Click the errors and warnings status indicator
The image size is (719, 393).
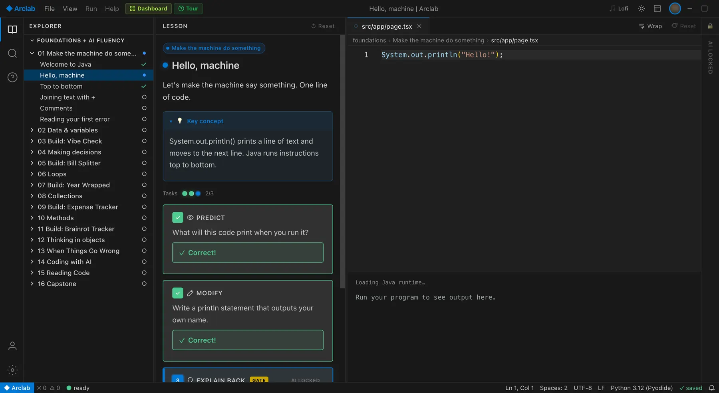(48, 388)
